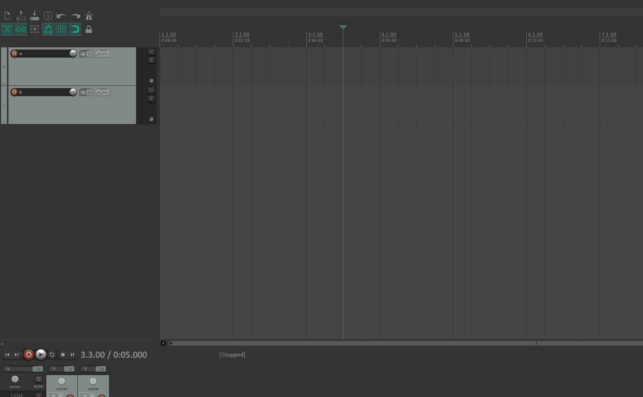Toggle item grouping link icon
643x397 pixels.
pyautogui.click(x=21, y=29)
